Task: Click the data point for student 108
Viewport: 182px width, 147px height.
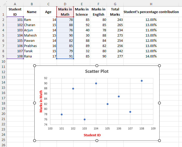Action: tap(142, 81)
